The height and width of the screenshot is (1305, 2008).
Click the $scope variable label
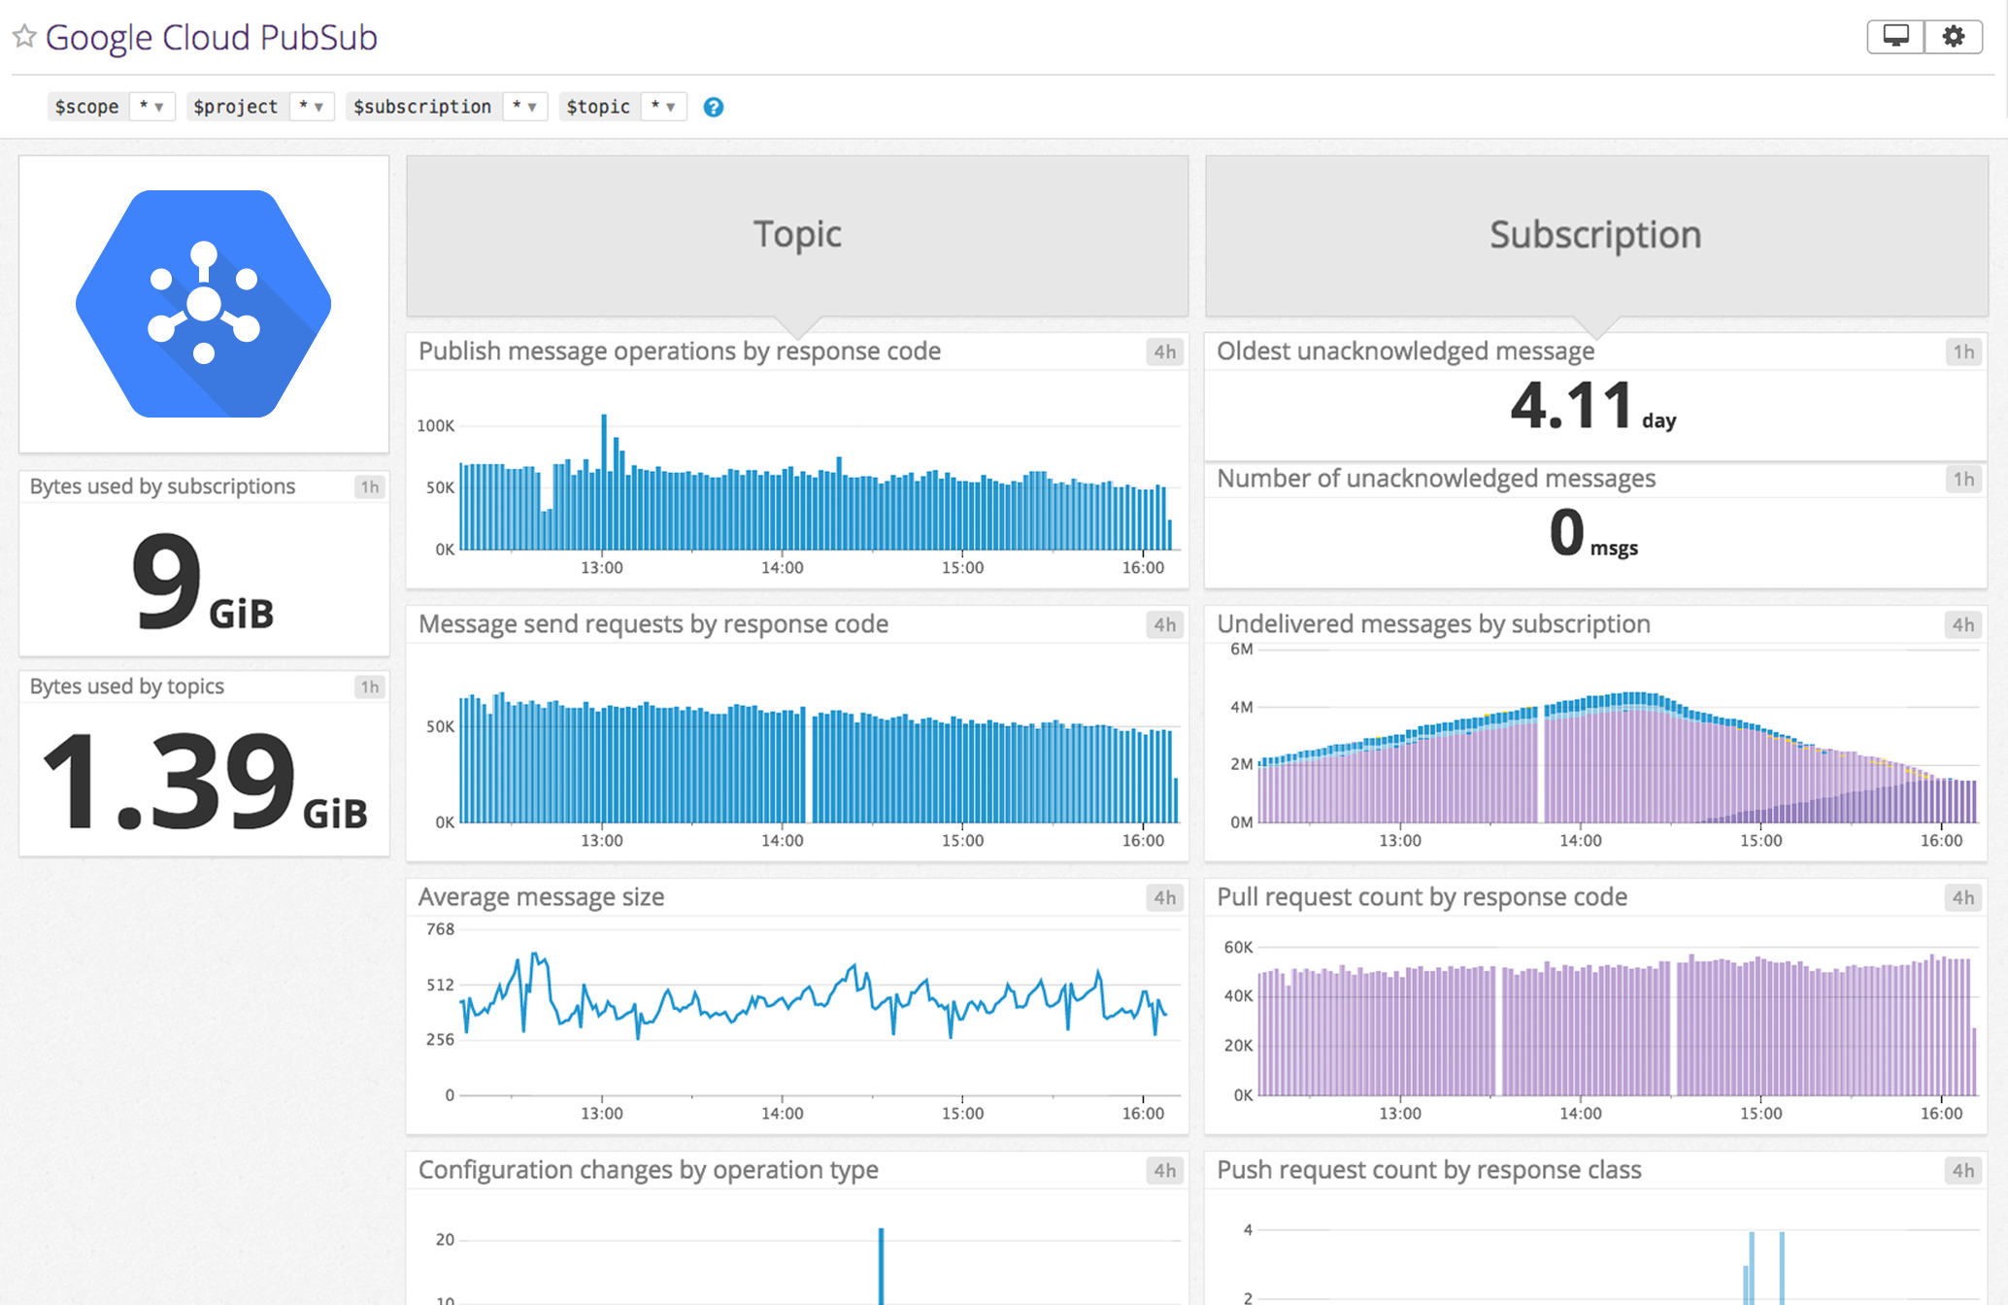pos(87,106)
